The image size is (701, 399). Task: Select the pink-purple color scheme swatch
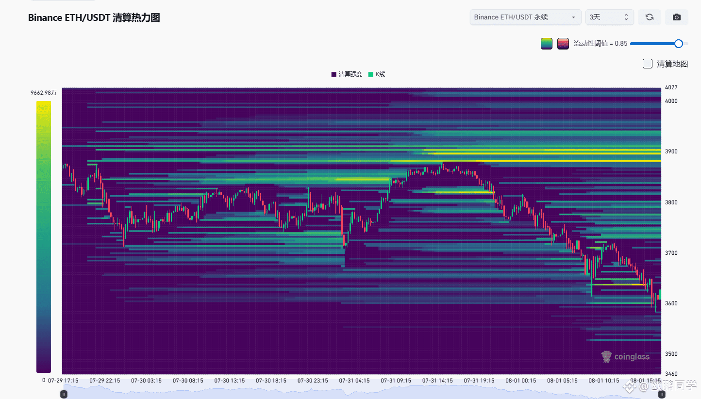pos(563,44)
